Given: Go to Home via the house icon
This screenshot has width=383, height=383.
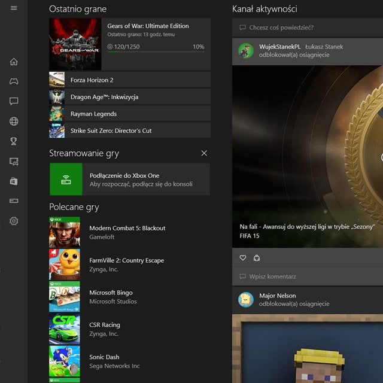Looking at the screenshot, I should point(14,62).
